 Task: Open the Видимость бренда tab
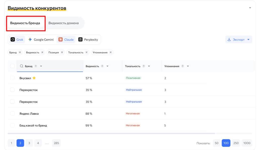point(25,23)
